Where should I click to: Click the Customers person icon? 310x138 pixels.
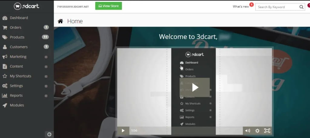(x=5, y=47)
